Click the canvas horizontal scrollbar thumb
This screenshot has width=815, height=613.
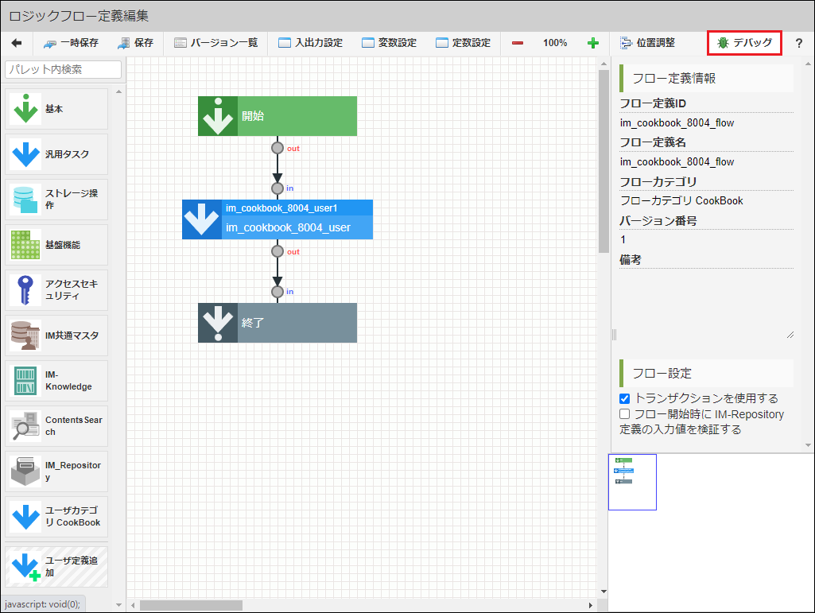tap(191, 605)
